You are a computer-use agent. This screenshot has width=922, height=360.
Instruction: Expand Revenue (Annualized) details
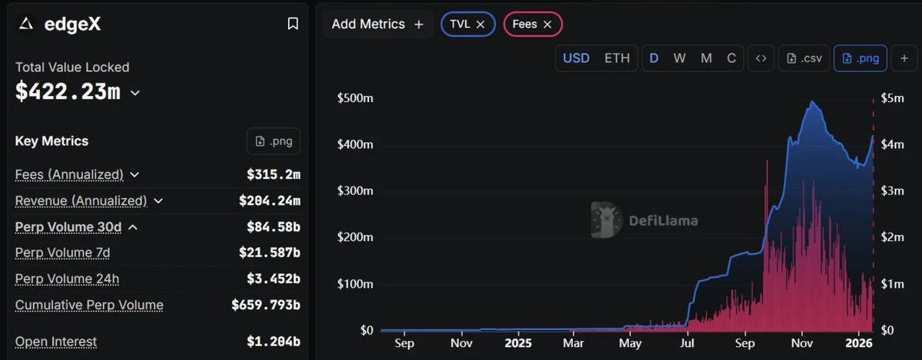pos(158,201)
